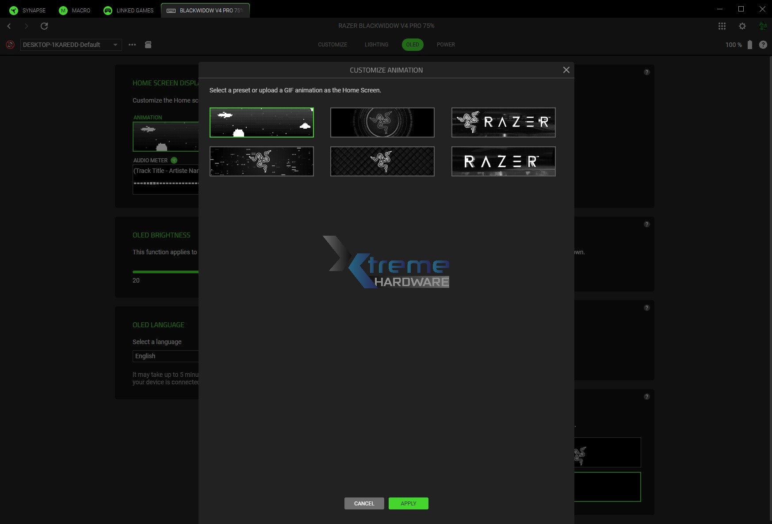Open the help question mark icon
772x524 pixels.
coord(763,45)
